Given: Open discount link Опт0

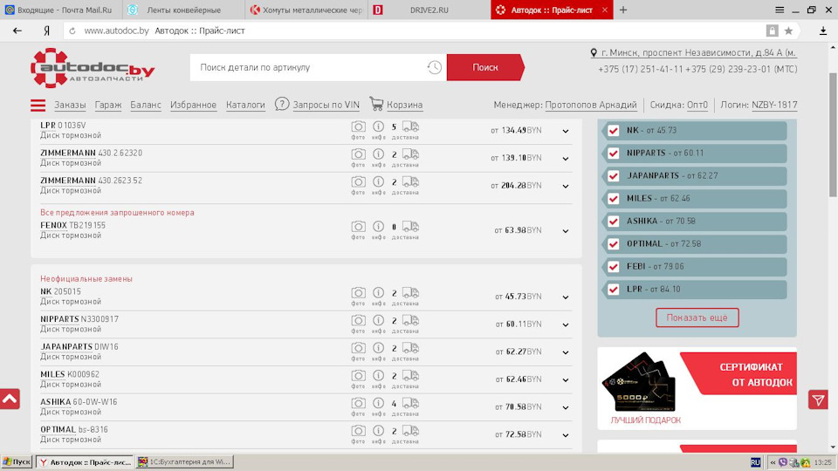Looking at the screenshot, I should [697, 105].
